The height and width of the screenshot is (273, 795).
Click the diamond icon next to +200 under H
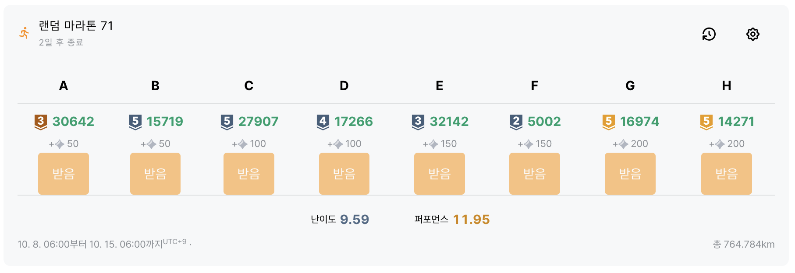(x=719, y=143)
